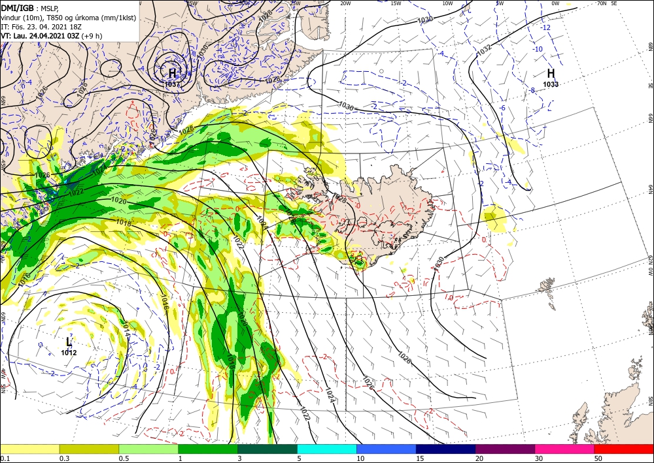Pick the cyan 5–10 legend swatch

click(327, 449)
